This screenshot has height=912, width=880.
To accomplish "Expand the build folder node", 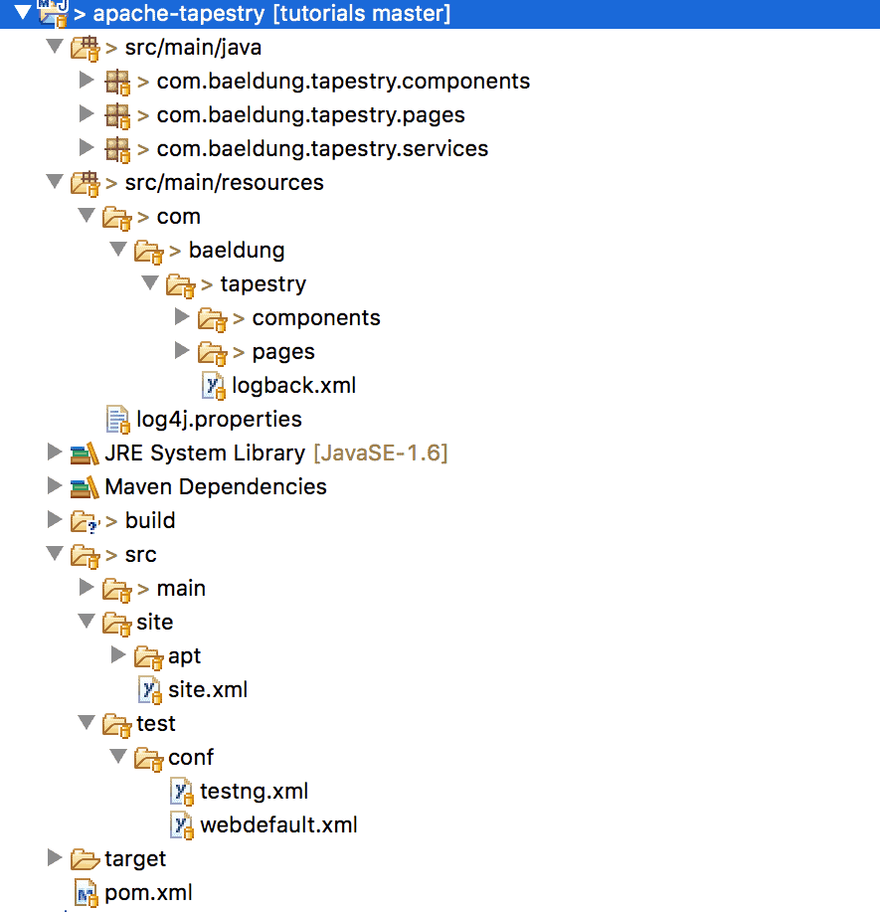I will (55, 519).
